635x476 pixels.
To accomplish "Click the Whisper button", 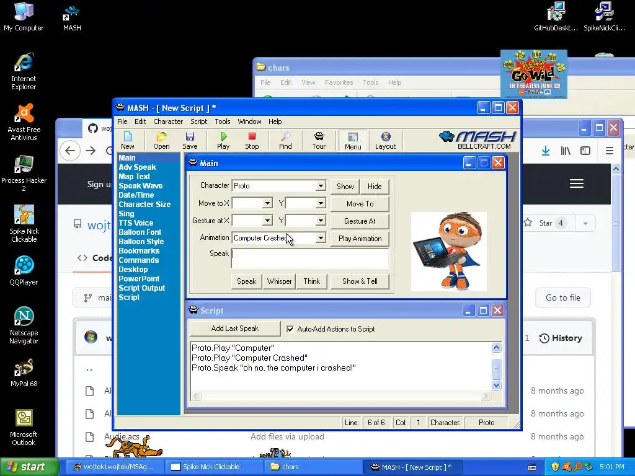I will (x=279, y=281).
